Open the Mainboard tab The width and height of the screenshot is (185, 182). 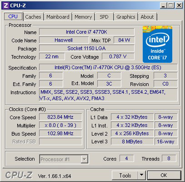point(58,17)
